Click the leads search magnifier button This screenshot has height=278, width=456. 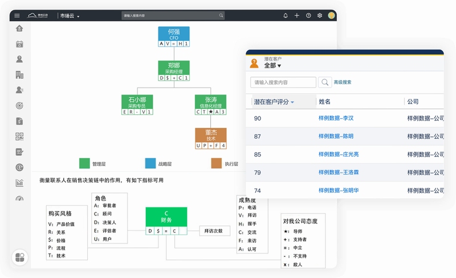(x=325, y=82)
